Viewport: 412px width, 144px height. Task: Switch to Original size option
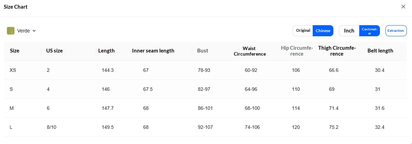[303, 30]
